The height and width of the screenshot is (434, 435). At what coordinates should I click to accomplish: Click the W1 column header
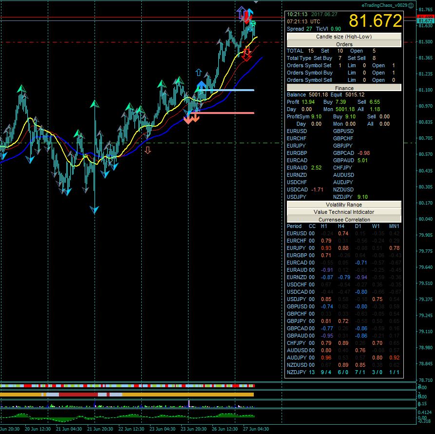[376, 226]
